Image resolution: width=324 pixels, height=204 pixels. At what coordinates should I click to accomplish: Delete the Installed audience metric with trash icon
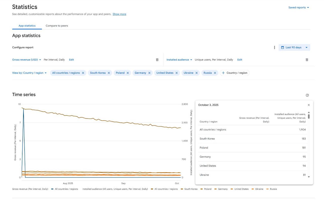[x=307, y=60]
